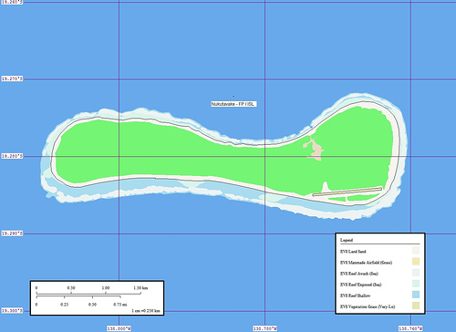Click the 19.300°S latitude label

coord(12,311)
